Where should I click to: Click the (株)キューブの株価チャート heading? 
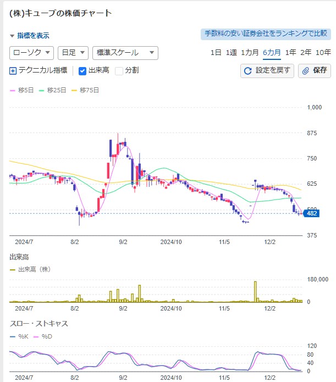(60, 13)
